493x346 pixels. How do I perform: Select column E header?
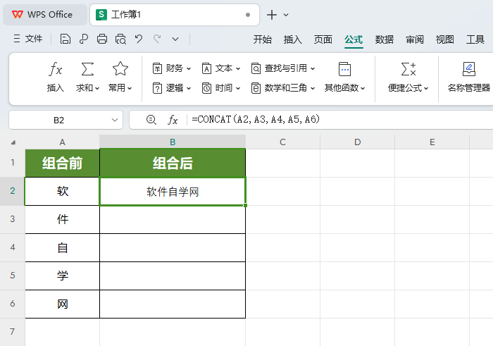[x=432, y=142]
